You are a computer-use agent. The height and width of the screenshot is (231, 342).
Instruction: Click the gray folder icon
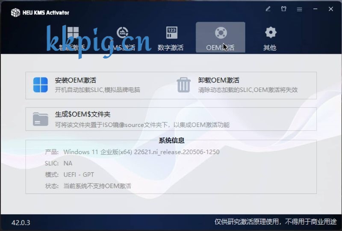click(x=41, y=119)
